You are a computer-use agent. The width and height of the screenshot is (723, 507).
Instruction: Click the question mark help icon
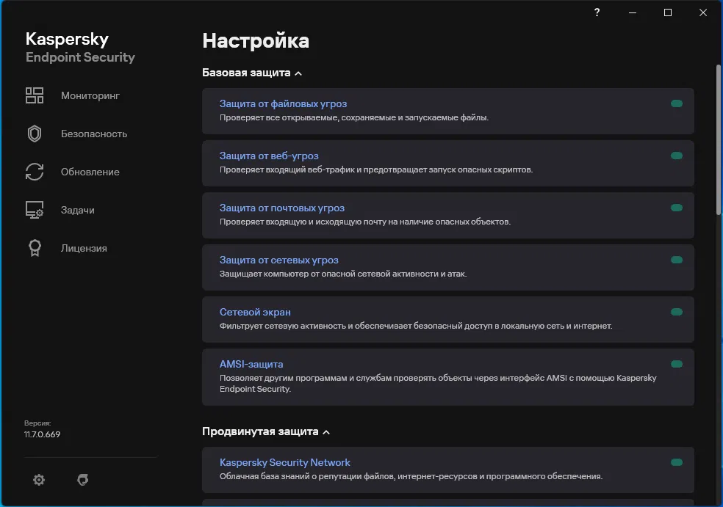click(x=597, y=12)
